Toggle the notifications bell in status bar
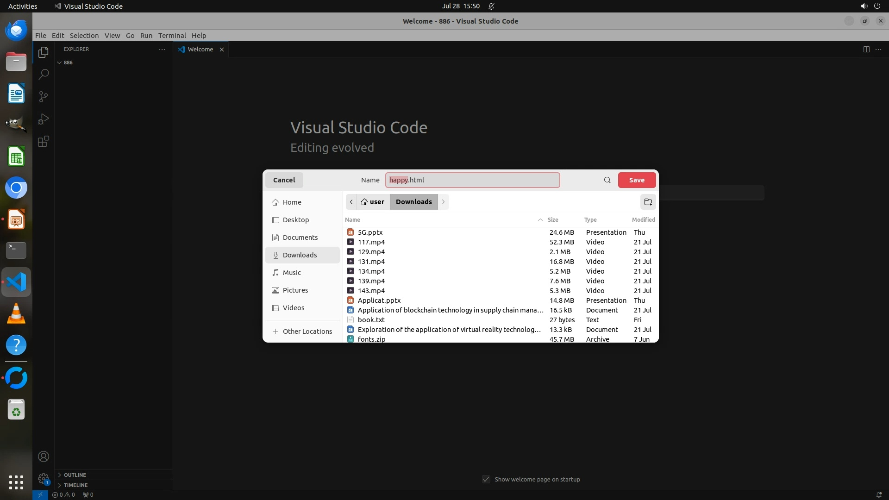The image size is (889, 500). pyautogui.click(x=878, y=494)
